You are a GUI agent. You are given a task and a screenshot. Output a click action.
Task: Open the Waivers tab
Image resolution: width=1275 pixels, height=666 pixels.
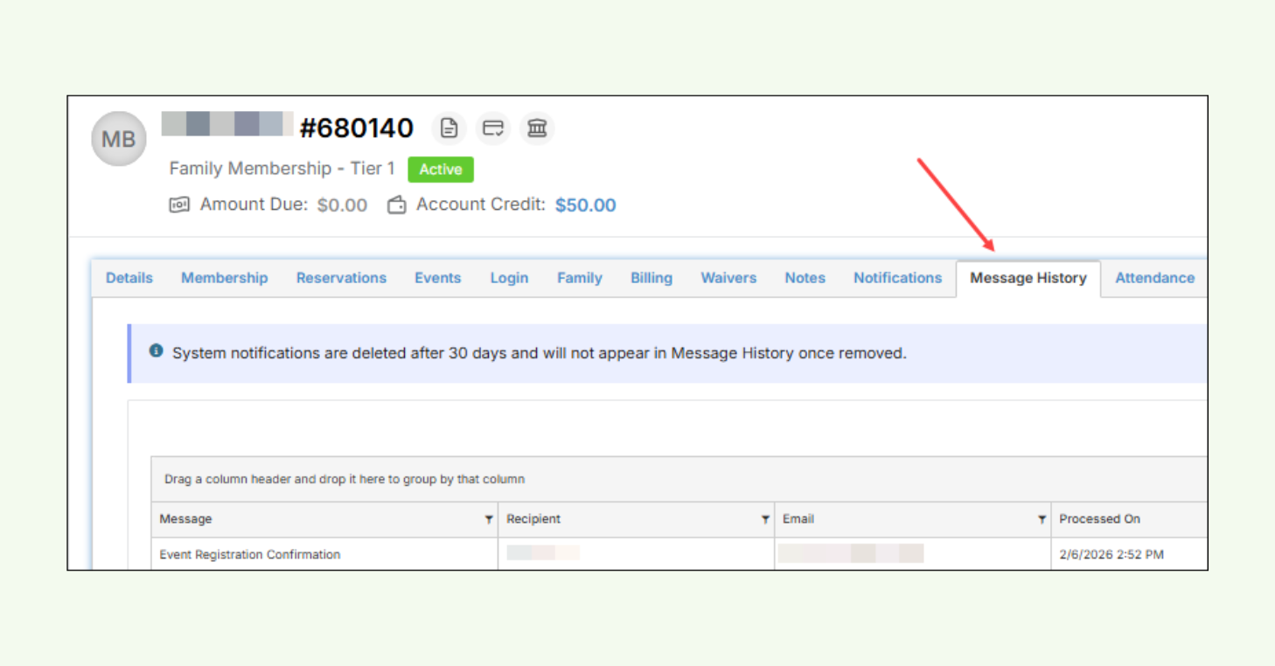728,278
